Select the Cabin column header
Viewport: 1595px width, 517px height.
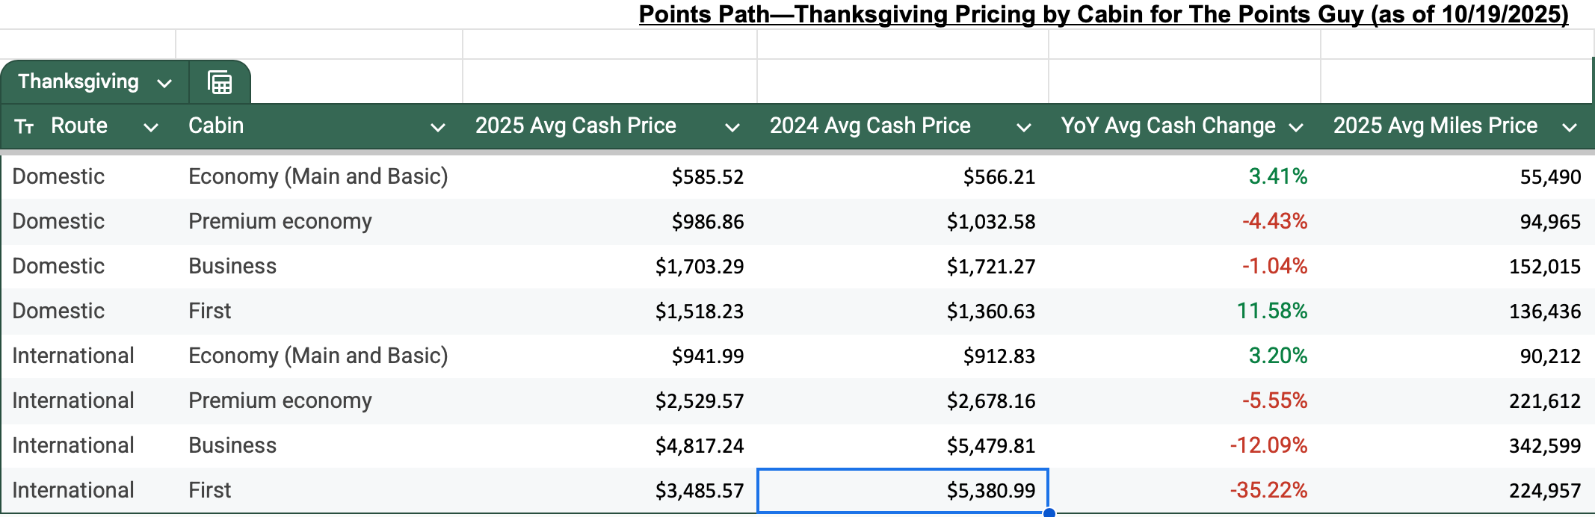pyautogui.click(x=216, y=126)
